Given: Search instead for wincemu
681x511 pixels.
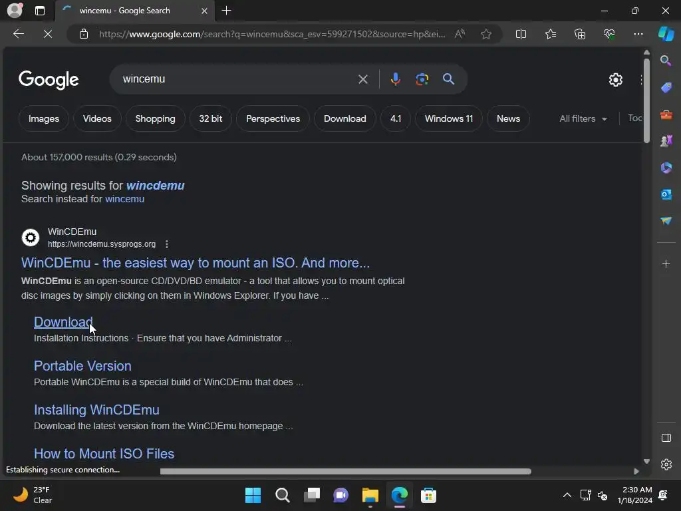Looking at the screenshot, I should pos(124,199).
